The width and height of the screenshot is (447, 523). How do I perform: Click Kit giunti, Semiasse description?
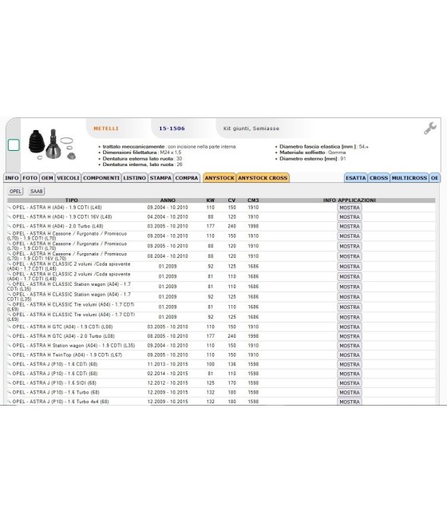click(251, 129)
